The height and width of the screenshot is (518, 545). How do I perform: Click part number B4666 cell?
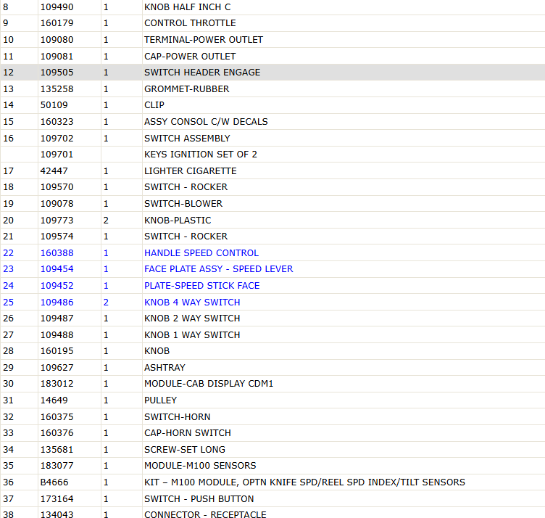tap(70, 482)
